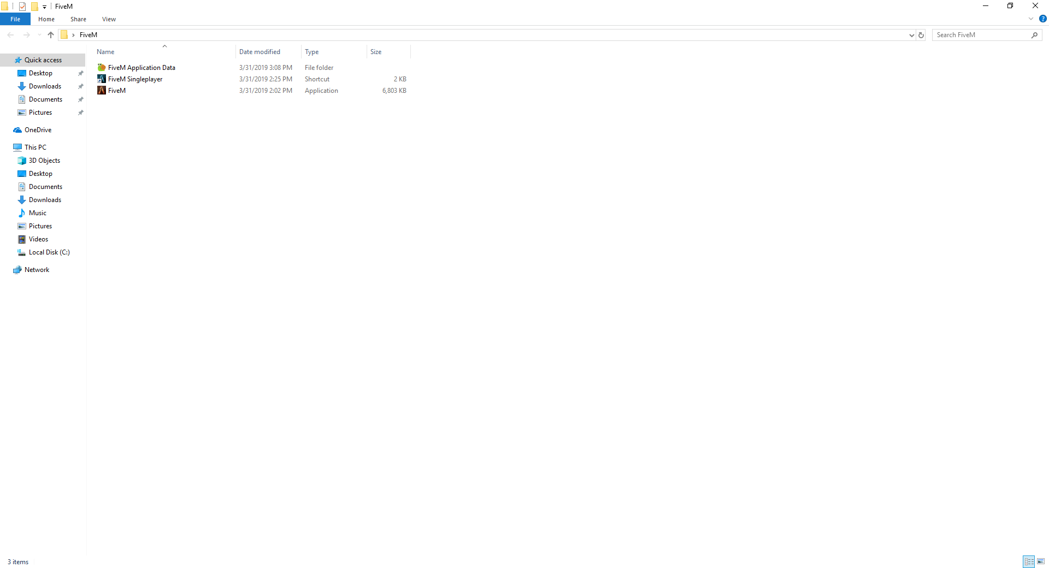Click the FiveM Application Data folder icon
This screenshot has height=568, width=1049.
(101, 68)
